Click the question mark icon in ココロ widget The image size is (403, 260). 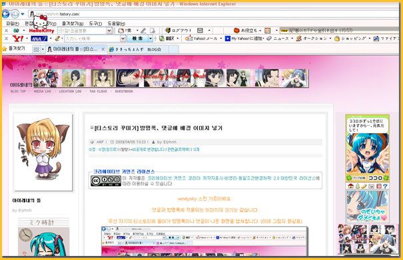pos(385,186)
